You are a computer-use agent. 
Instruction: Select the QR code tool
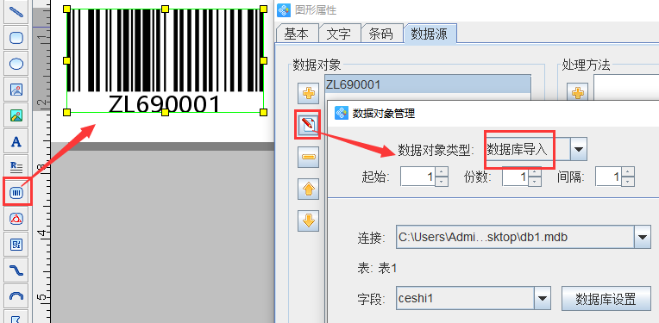click(16, 245)
